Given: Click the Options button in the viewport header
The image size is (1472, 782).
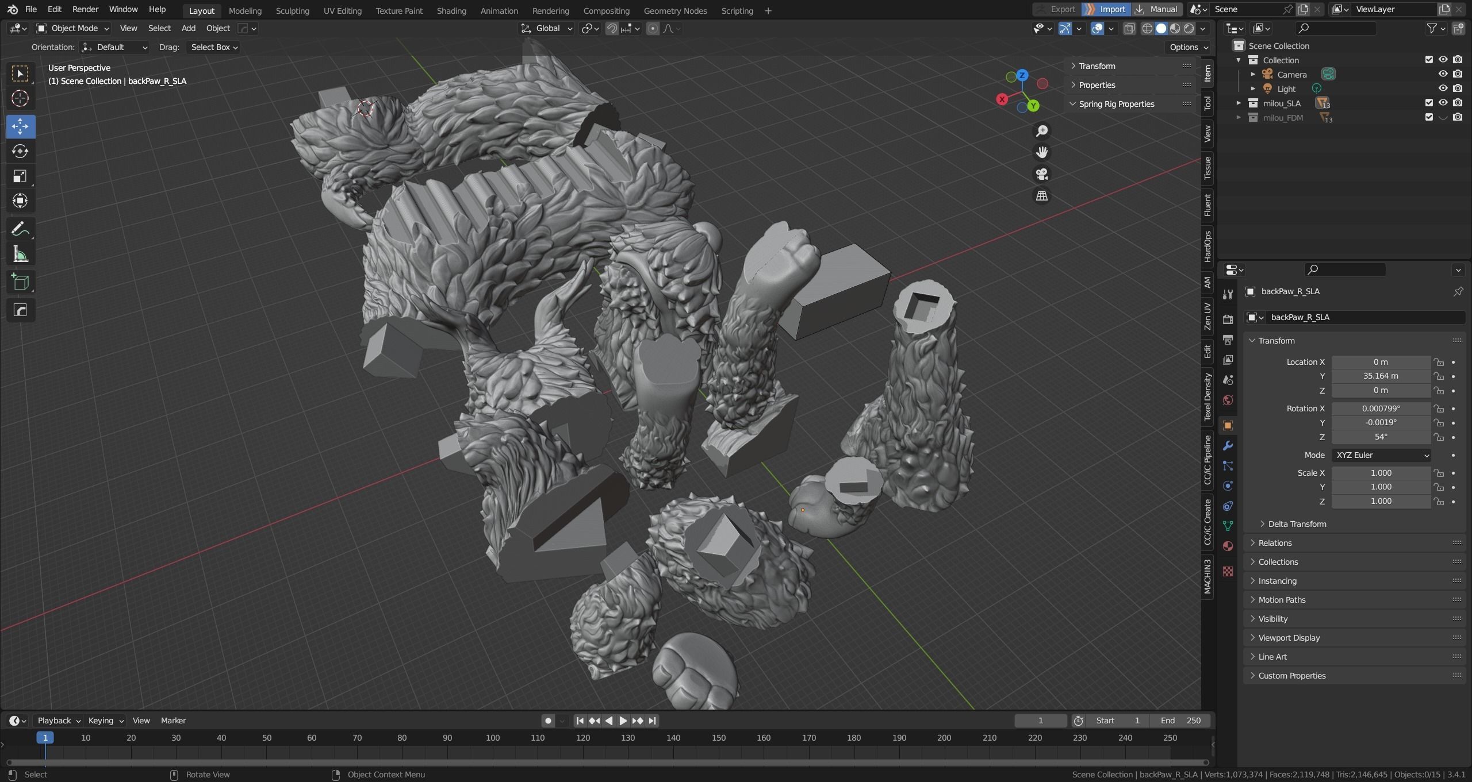Looking at the screenshot, I should (1188, 47).
